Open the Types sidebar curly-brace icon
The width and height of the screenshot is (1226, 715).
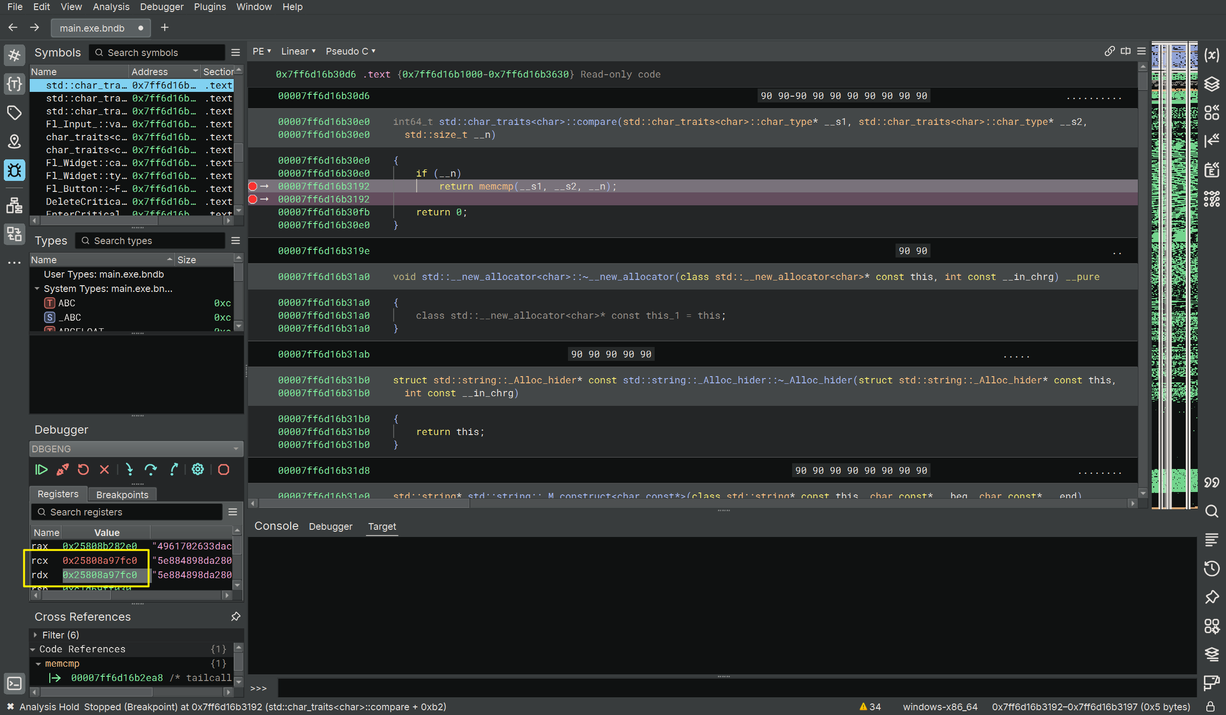14,84
